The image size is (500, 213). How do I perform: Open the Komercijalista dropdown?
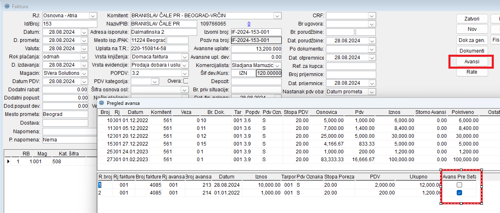pyautogui.click(x=277, y=65)
